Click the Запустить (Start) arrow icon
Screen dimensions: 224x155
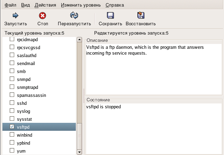15,16
